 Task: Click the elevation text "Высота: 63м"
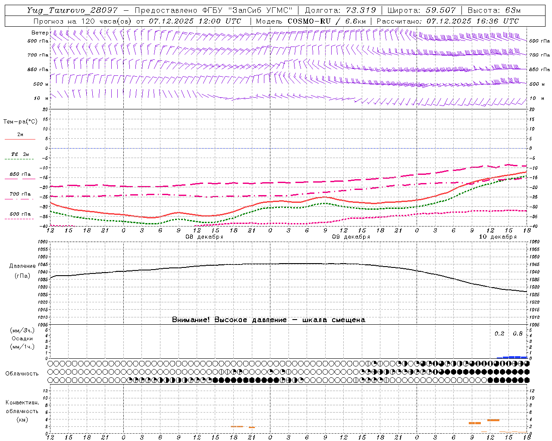(494, 10)
